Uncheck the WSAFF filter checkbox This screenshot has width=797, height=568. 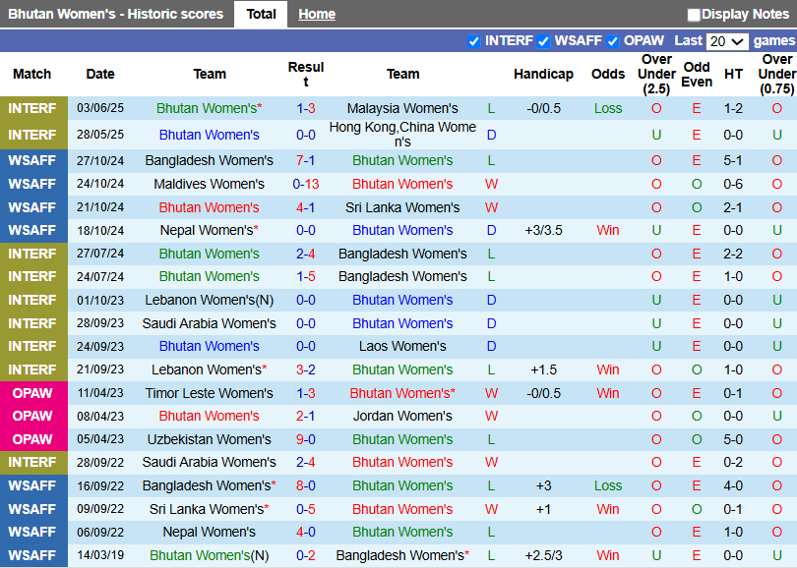pos(543,41)
